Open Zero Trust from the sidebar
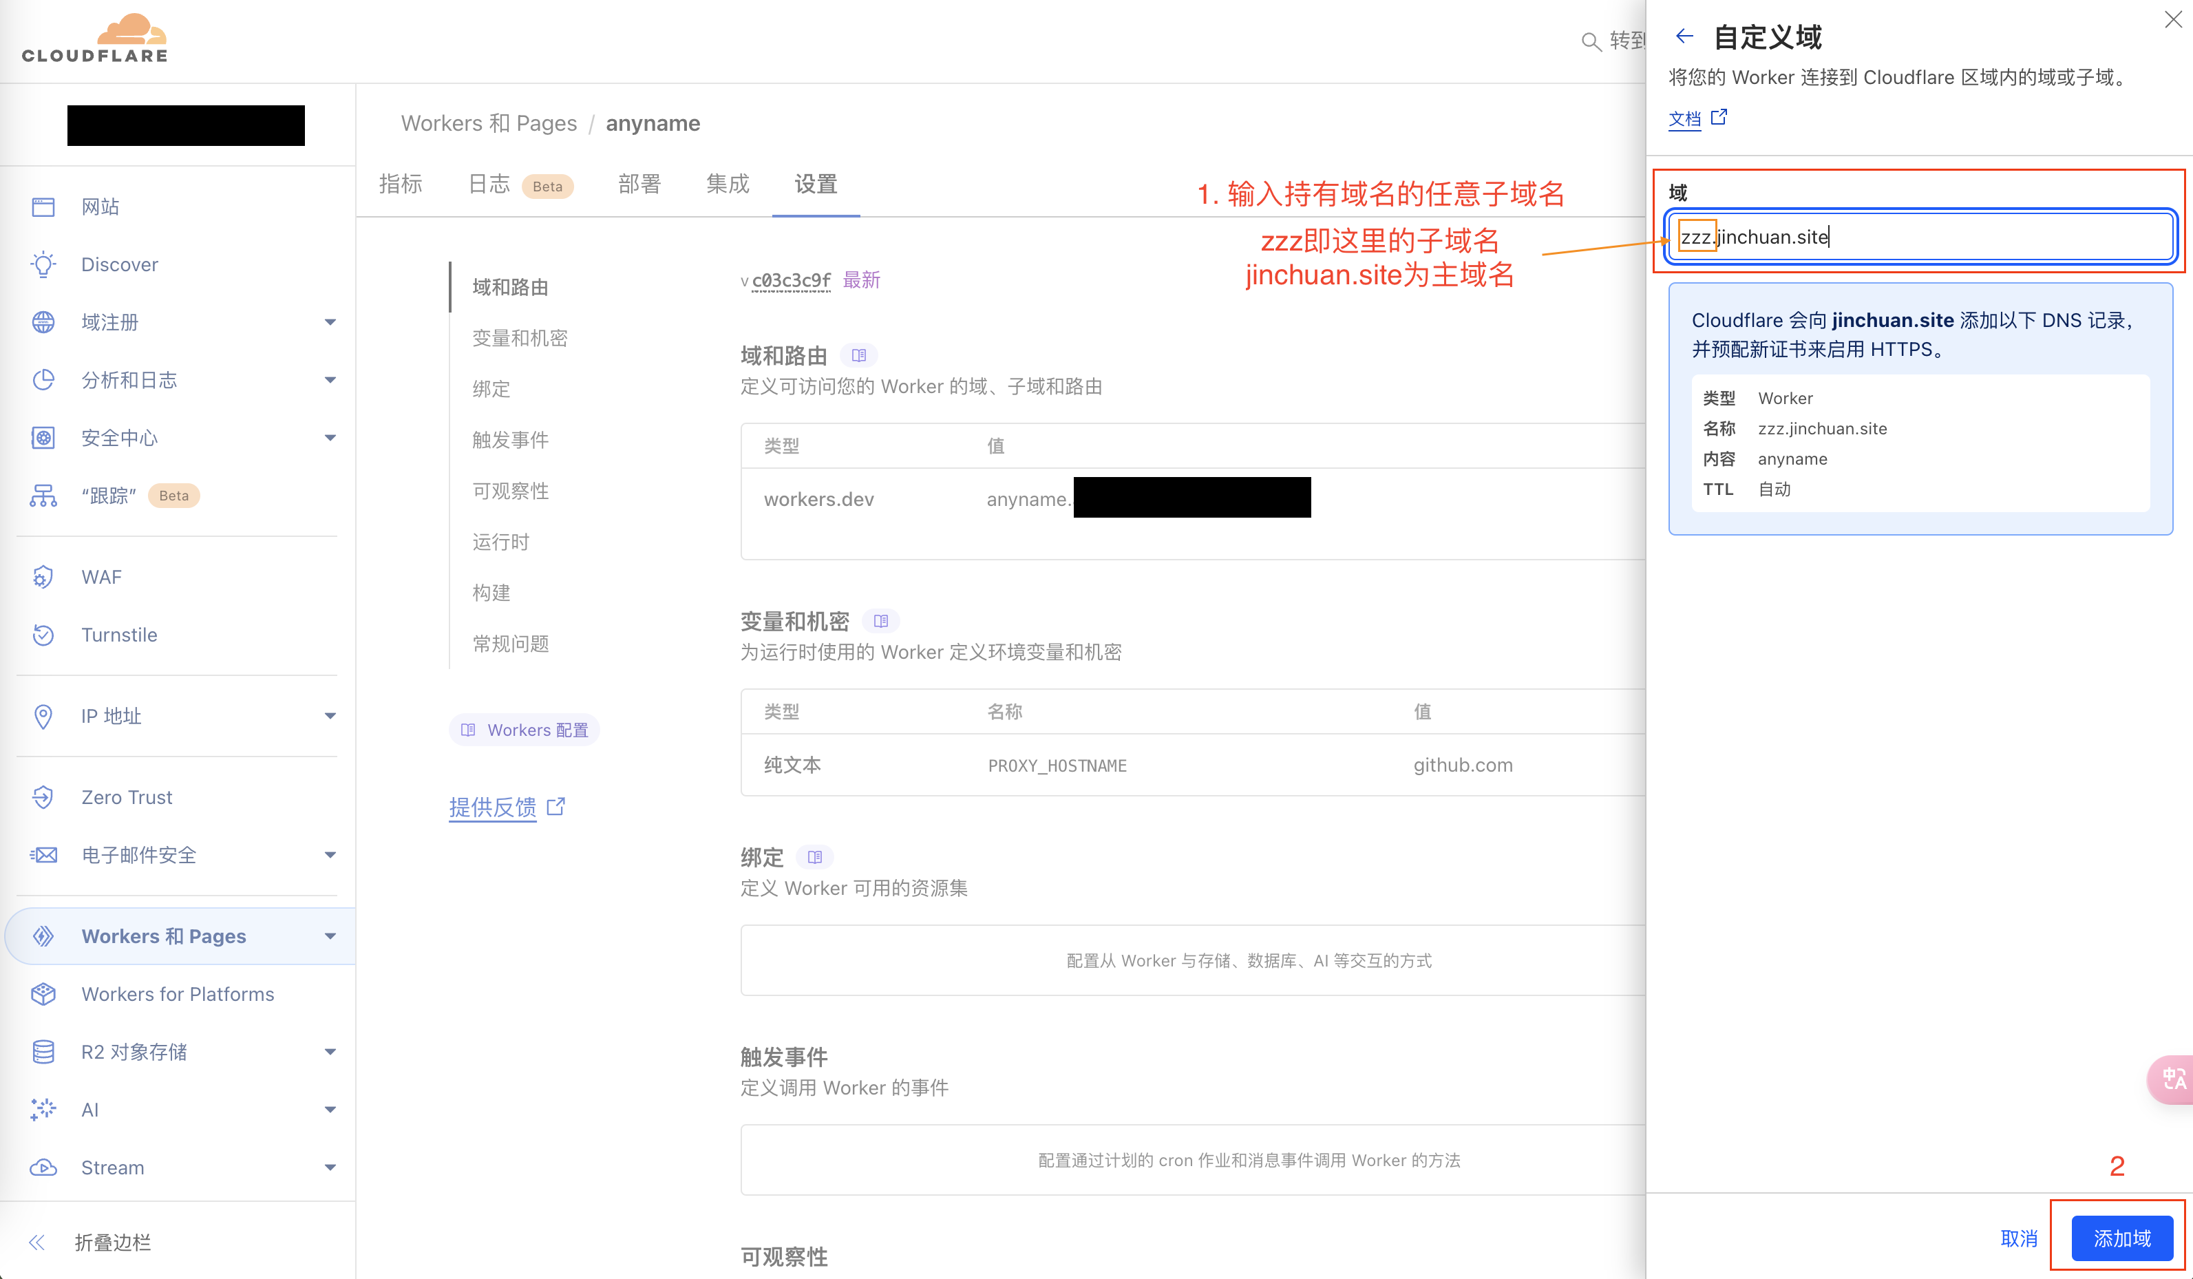 point(127,797)
